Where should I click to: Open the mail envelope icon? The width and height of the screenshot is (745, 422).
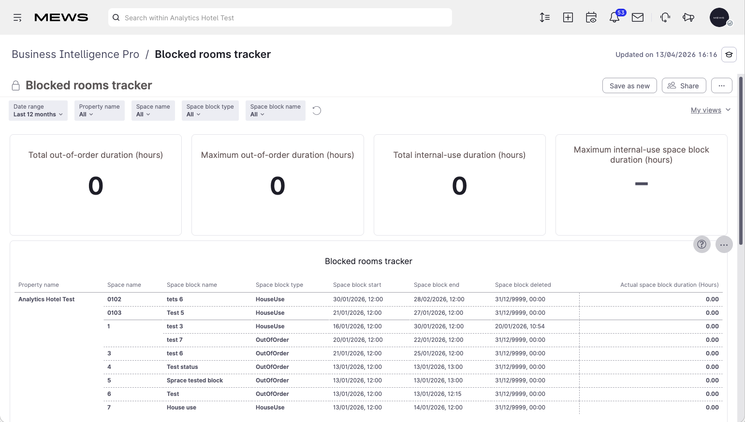(638, 18)
